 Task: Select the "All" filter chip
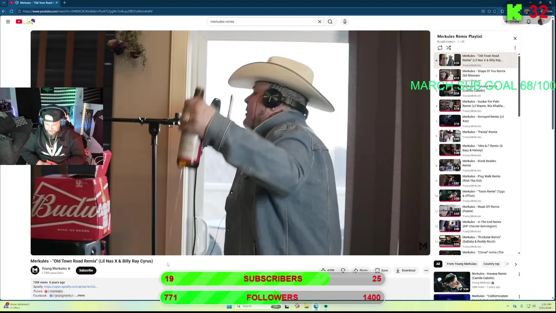point(438,264)
